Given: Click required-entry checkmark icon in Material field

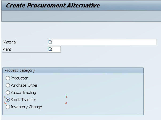Looking at the screenshot, I should point(50,42).
